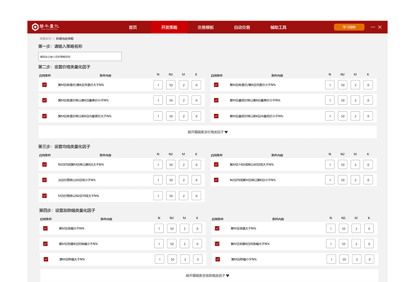Expand 展开编辑更多涨跌幅类因子 section
This screenshot has width=415, height=282.
[x=207, y=276]
